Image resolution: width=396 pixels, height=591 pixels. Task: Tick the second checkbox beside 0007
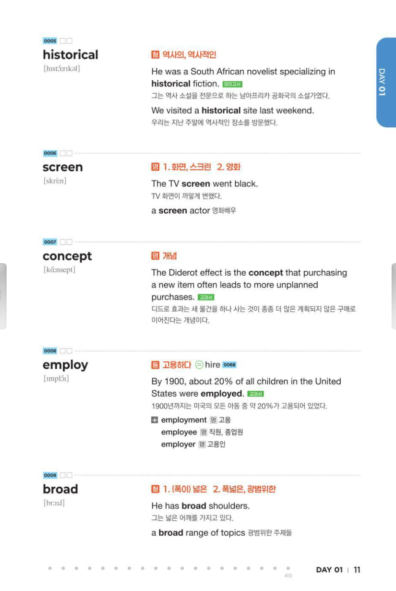69,242
